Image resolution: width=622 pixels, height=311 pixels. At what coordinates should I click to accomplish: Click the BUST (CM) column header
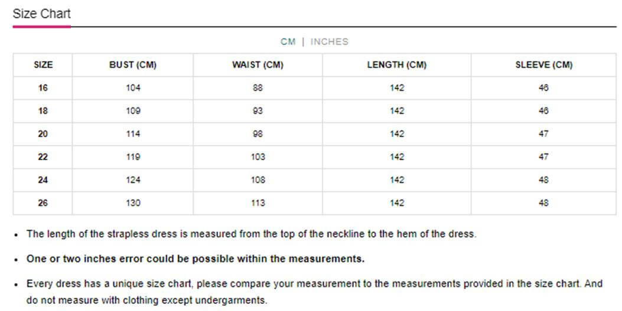pyautogui.click(x=133, y=65)
